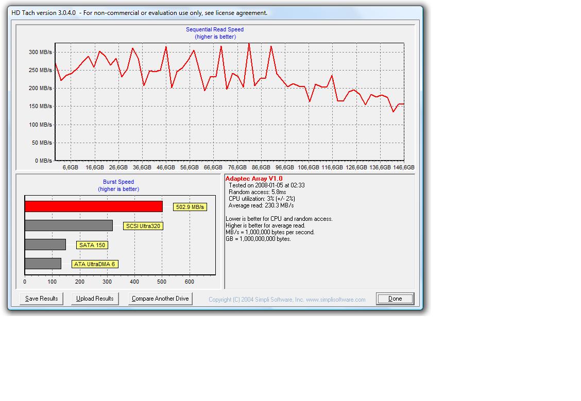Screen dimensions: 581x401
Task: Select the ATA UltraDMA 6 gray bar
Action: (x=43, y=264)
